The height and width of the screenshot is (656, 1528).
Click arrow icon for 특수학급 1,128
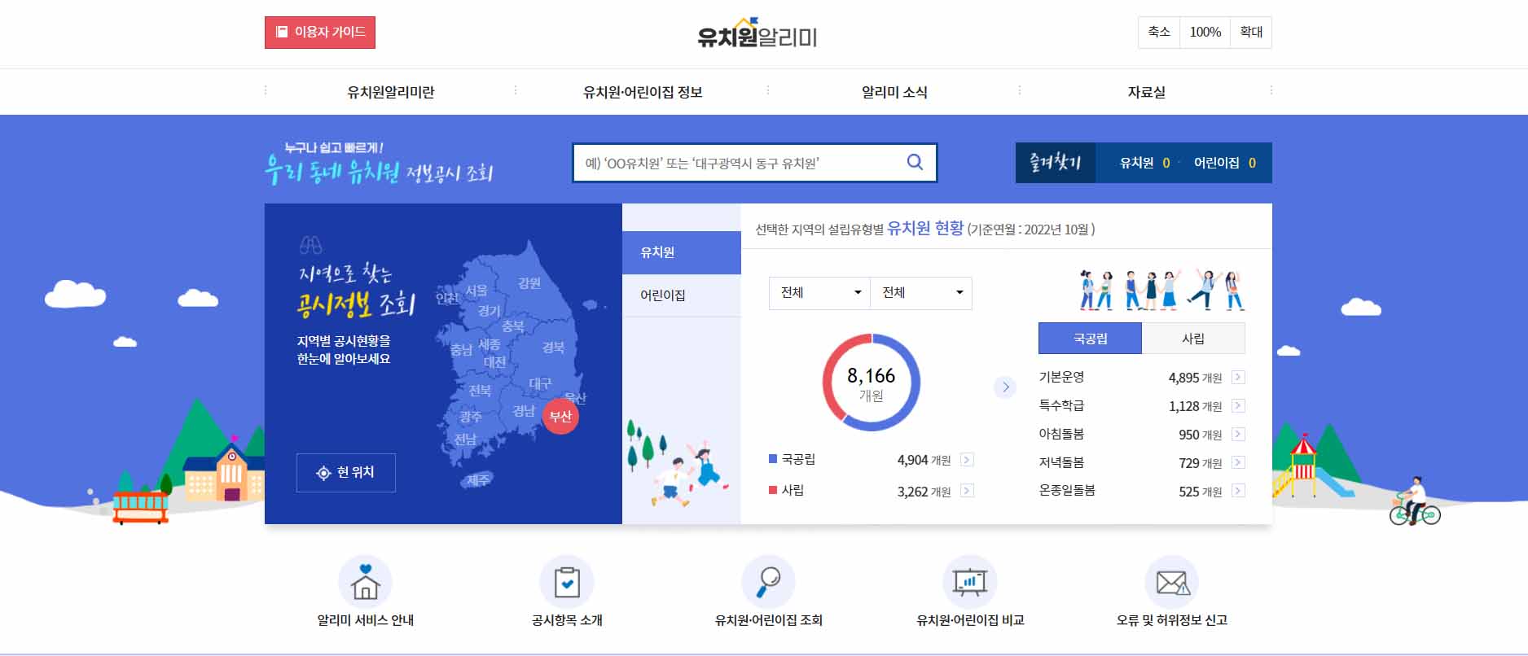(1238, 405)
